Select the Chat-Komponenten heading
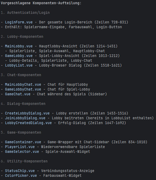The height and width of the screenshot is (180, 156). pos(24,75)
